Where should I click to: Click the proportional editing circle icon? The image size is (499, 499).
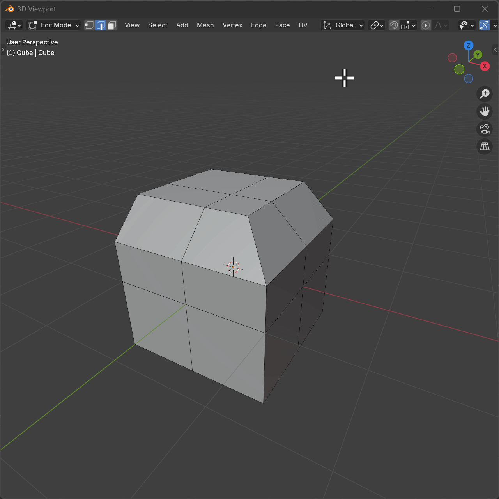click(426, 25)
